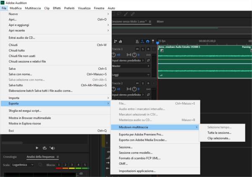The image size is (252, 177).
Task: Open the Leggi automation mode dropdown
Action: tap(131, 75)
